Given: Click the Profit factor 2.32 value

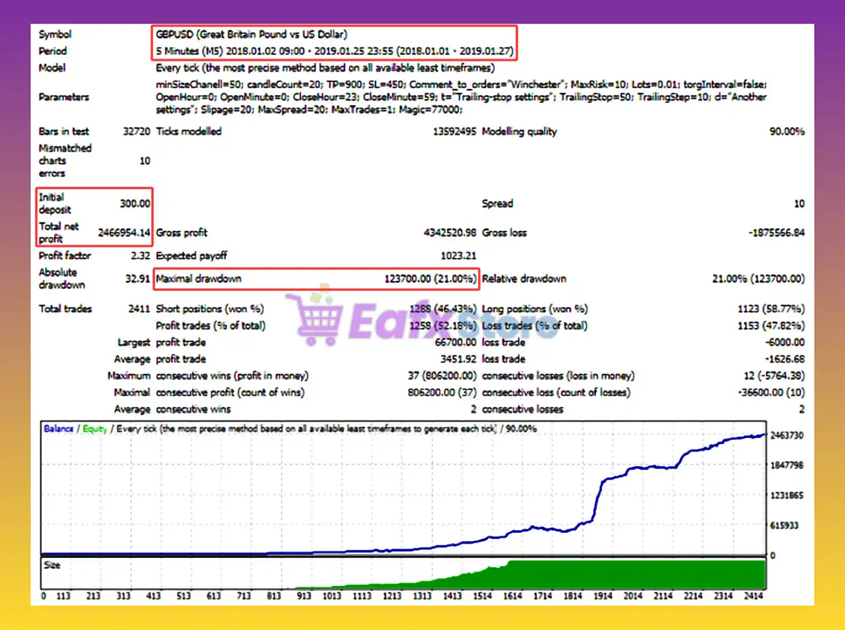Looking at the screenshot, I should [x=141, y=255].
